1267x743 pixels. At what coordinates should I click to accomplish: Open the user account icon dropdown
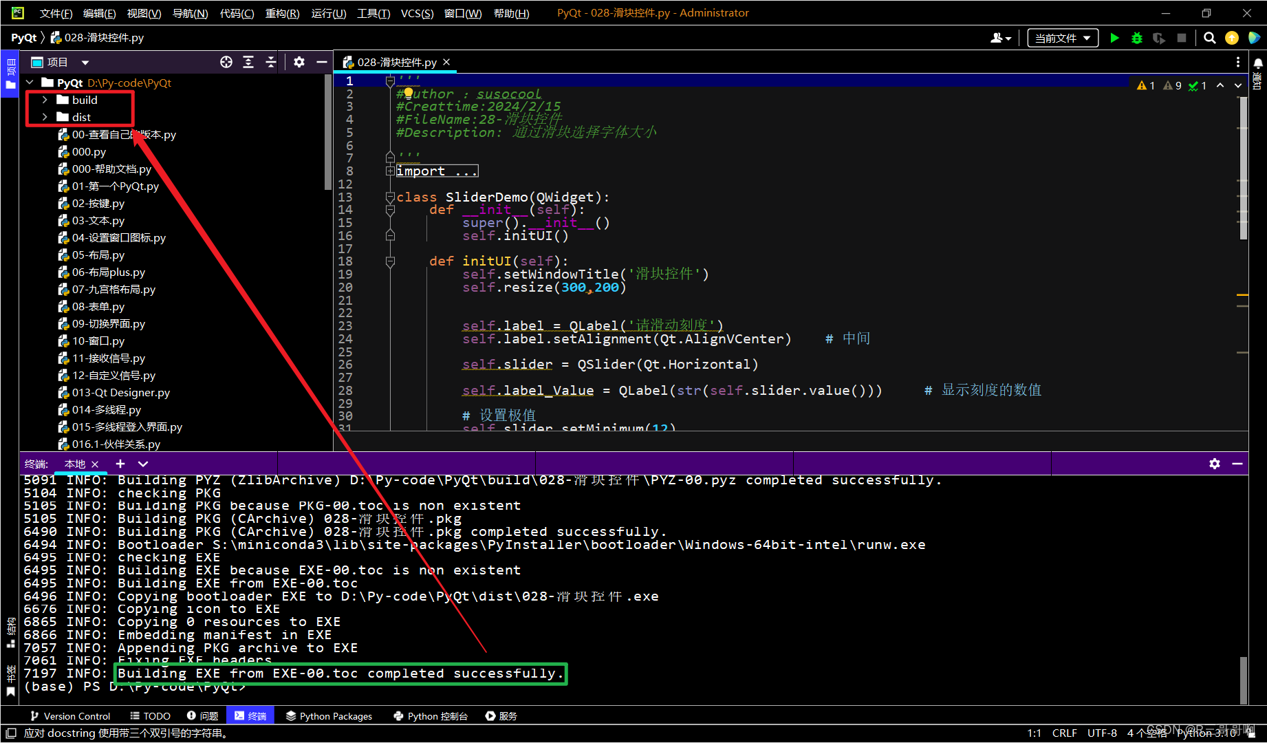1001,38
